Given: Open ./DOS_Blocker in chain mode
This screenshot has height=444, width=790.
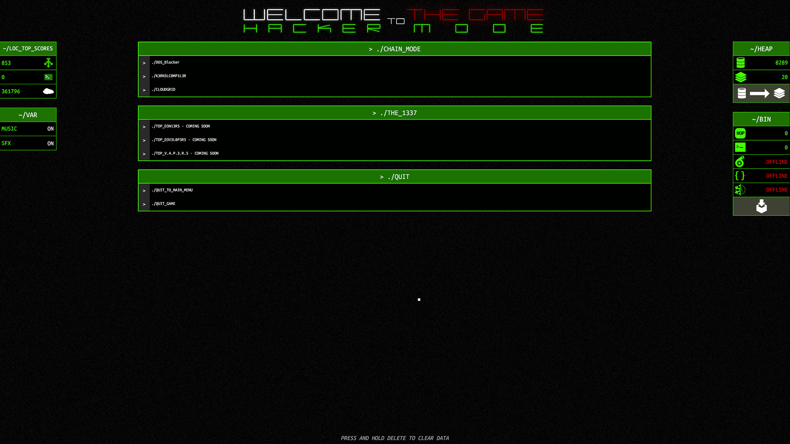Looking at the screenshot, I should pyautogui.click(x=165, y=62).
